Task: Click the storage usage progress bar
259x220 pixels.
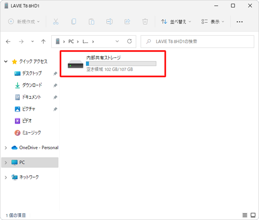Action: 121,64
